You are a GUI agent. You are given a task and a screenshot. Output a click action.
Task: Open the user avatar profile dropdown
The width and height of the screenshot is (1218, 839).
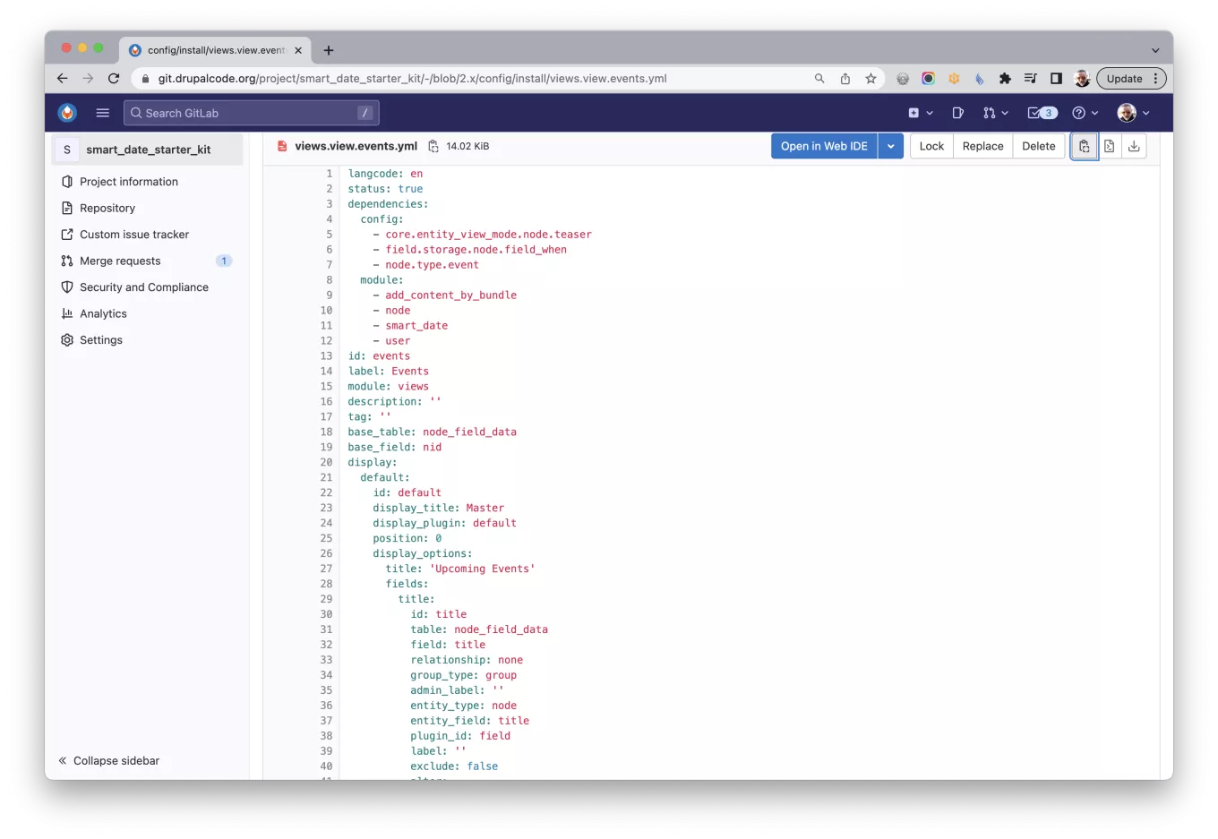(x=1133, y=113)
